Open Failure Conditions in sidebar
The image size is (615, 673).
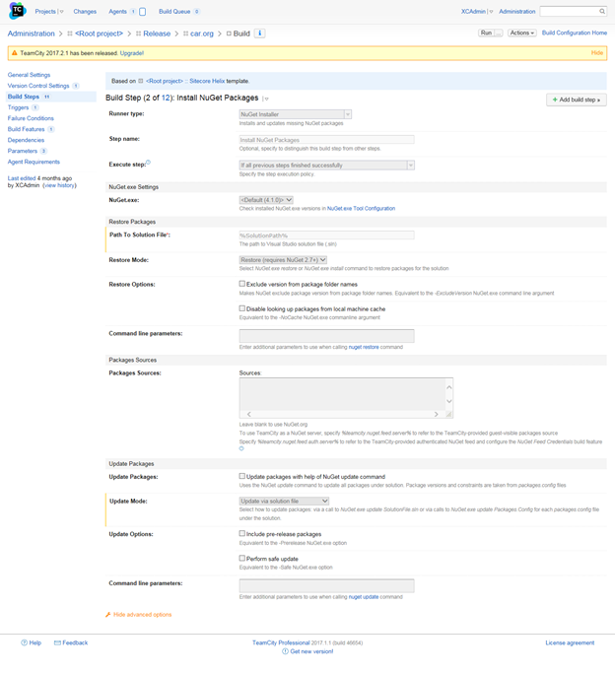point(31,118)
